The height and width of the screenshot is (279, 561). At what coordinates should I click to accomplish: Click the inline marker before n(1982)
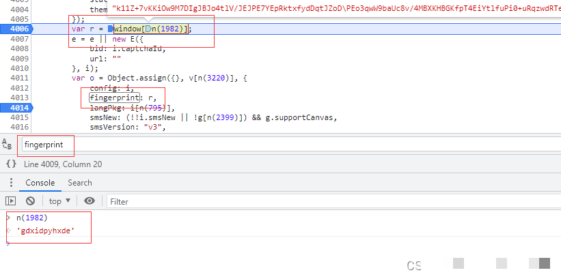coord(148,29)
